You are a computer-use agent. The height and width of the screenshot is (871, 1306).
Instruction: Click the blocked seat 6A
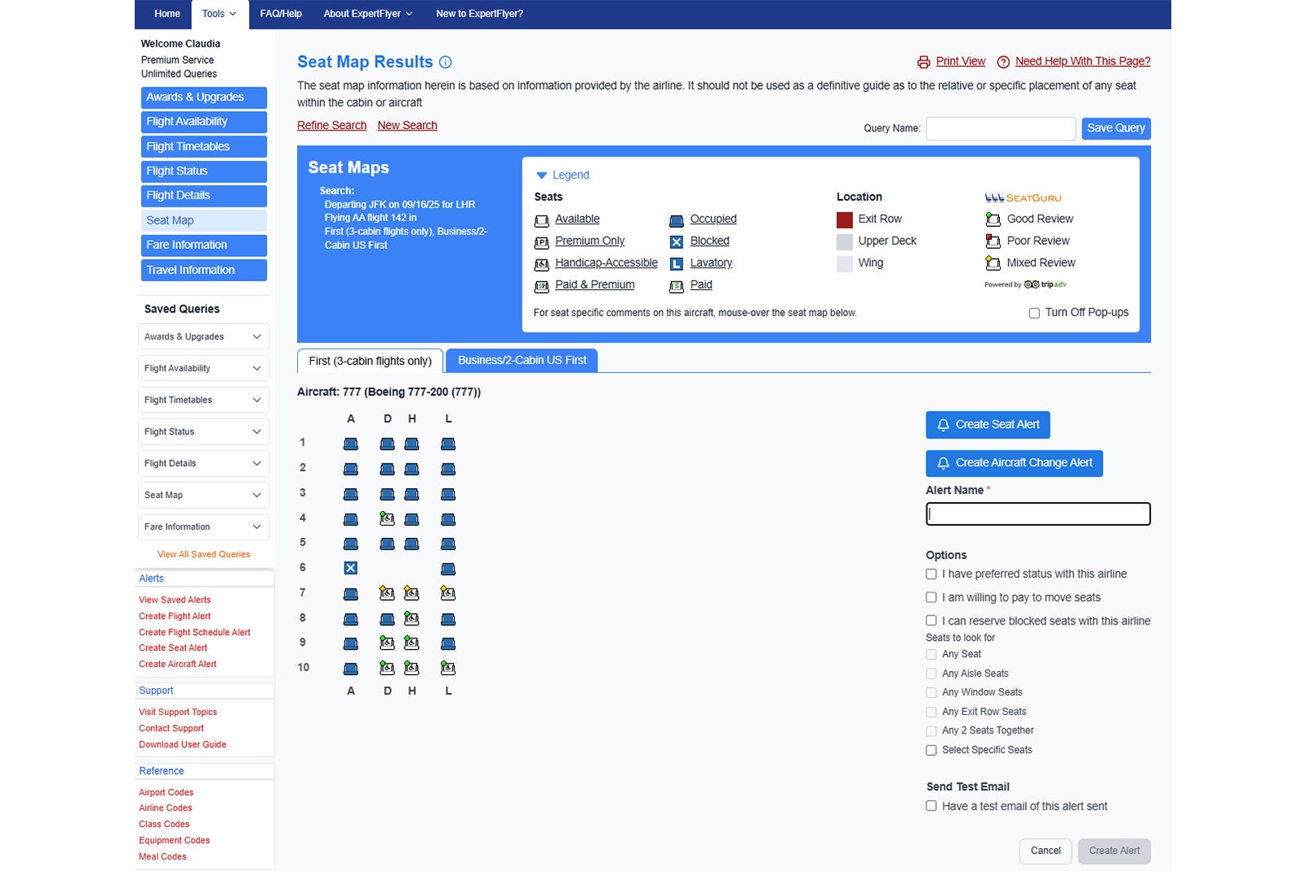click(350, 568)
